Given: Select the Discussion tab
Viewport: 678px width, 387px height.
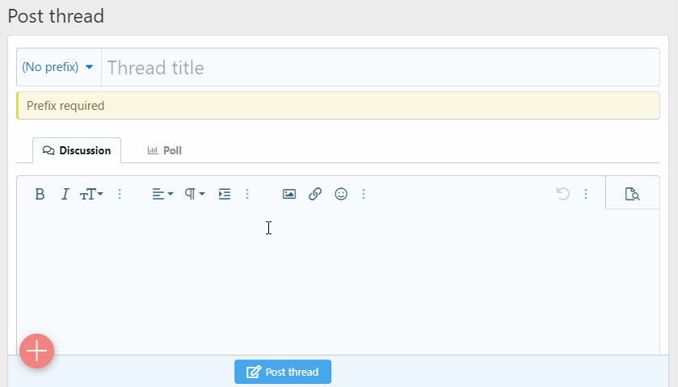Looking at the screenshot, I should coord(77,150).
